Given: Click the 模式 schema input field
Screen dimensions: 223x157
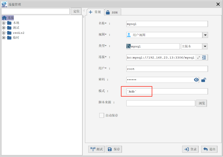Looking at the screenshot, I should click(167, 92).
